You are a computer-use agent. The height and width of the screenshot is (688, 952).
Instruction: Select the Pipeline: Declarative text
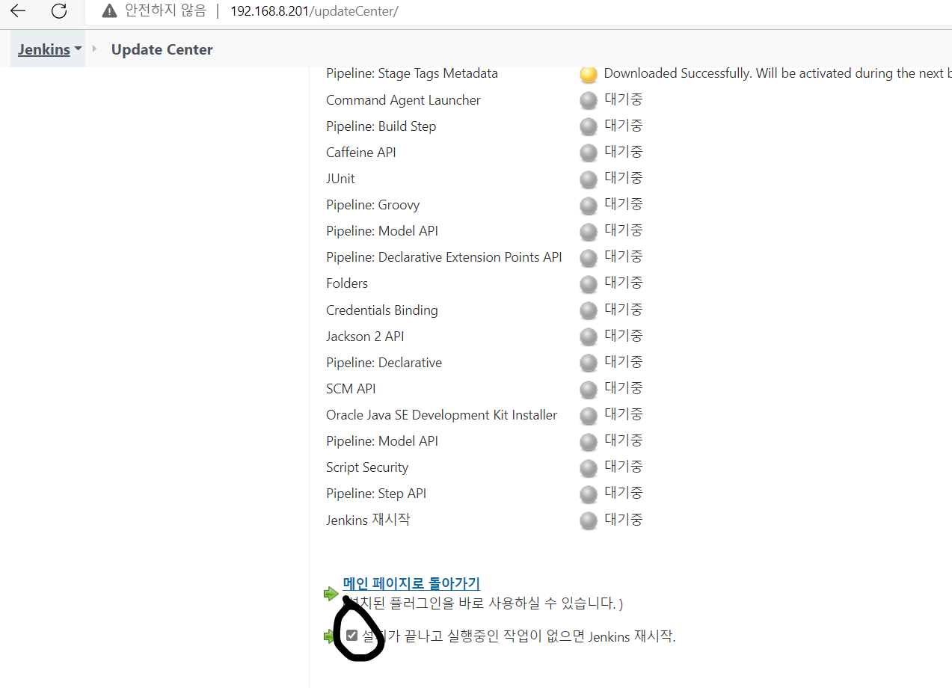click(x=384, y=362)
